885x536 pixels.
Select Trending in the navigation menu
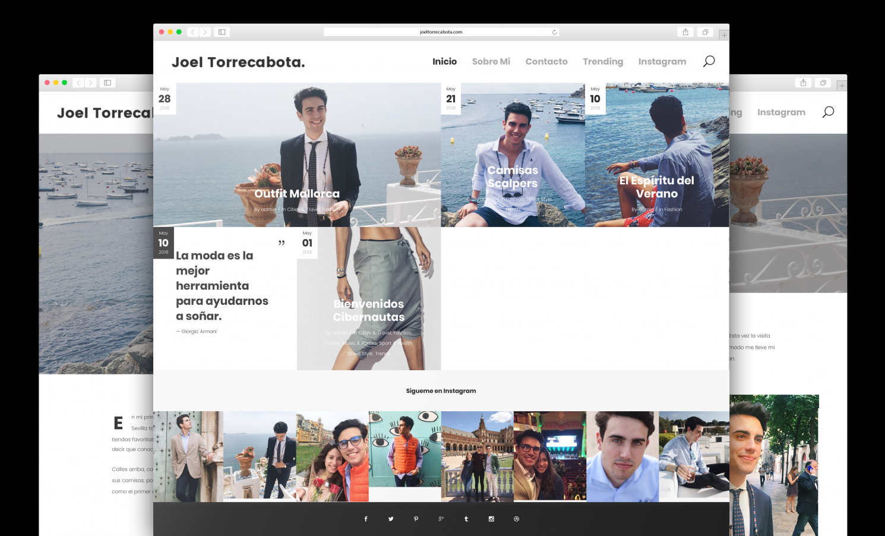(x=602, y=61)
